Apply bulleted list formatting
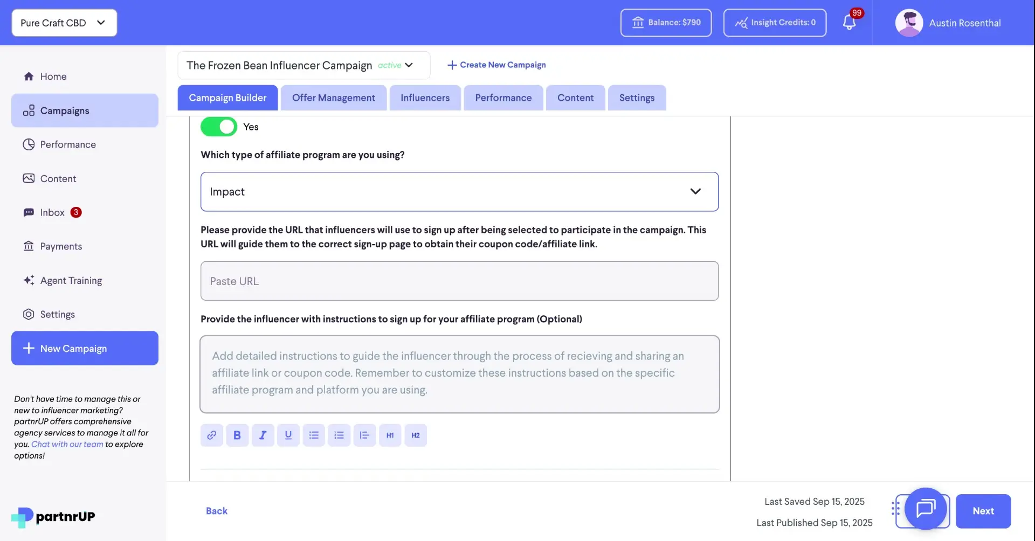The height and width of the screenshot is (541, 1035). point(314,435)
